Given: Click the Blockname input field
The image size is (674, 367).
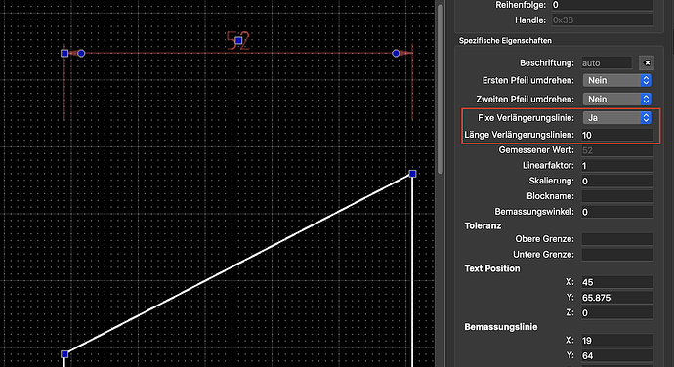Looking at the screenshot, I should coord(617,196).
